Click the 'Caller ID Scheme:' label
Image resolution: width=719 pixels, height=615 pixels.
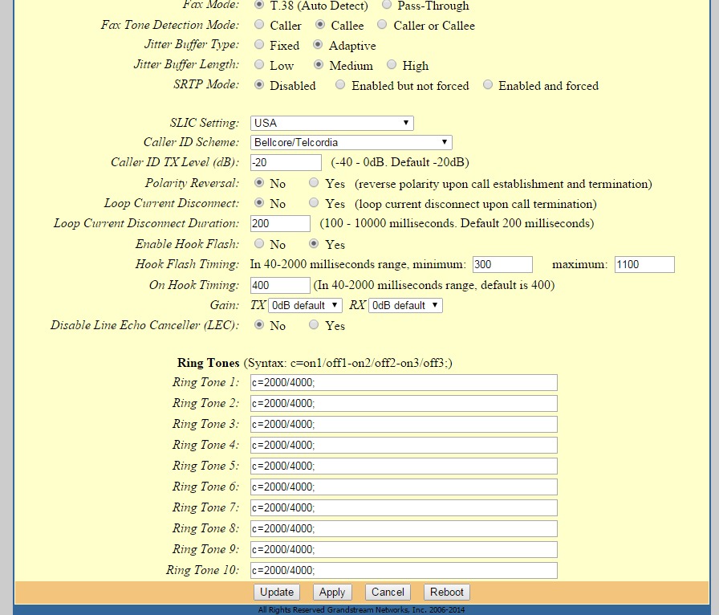pos(191,142)
